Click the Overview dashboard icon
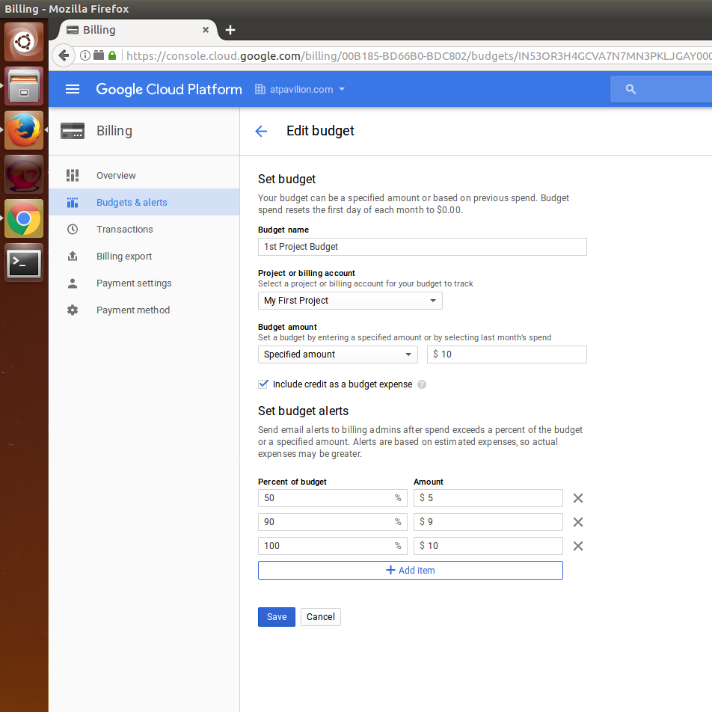 point(73,175)
